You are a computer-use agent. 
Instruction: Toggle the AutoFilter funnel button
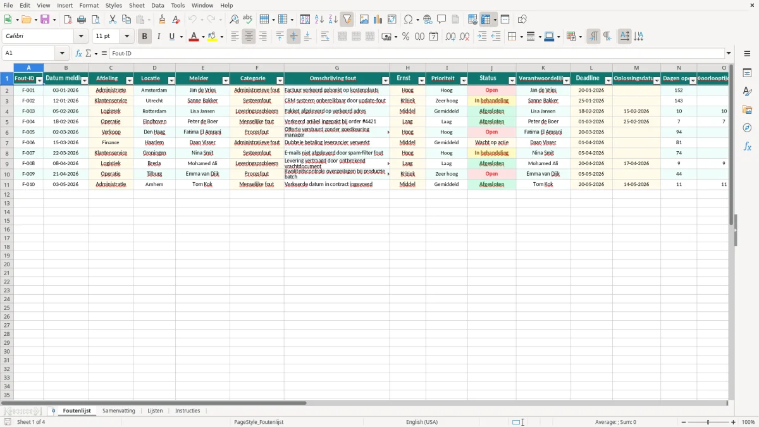point(347,20)
